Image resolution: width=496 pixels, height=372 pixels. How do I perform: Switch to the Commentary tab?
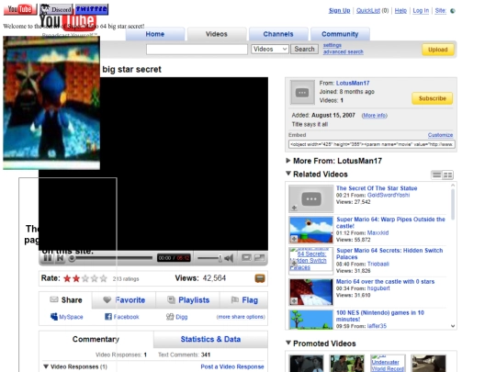pyautogui.click(x=96, y=339)
